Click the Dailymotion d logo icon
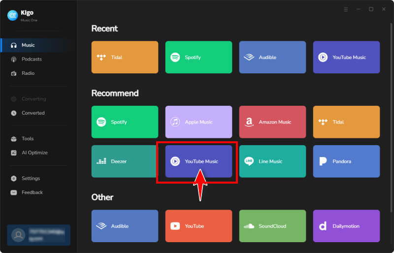 pyautogui.click(x=323, y=226)
